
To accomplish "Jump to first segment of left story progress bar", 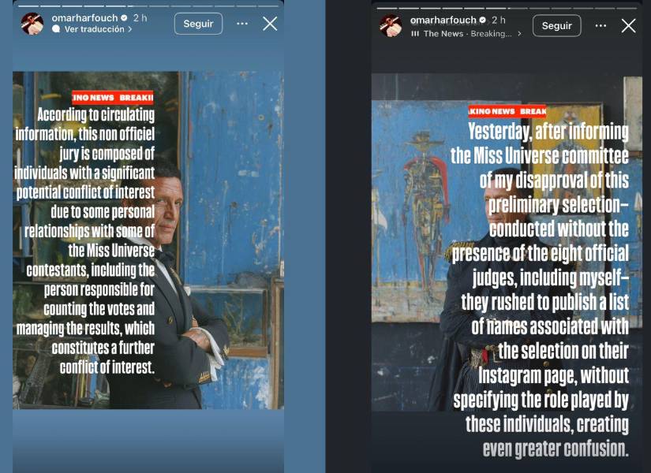I will (x=28, y=6).
